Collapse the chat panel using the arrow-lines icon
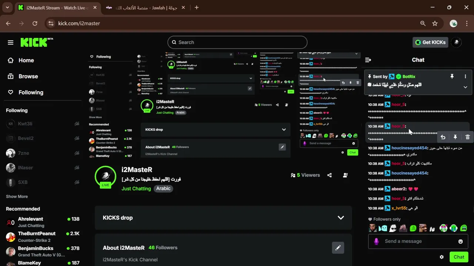This screenshot has height=266, width=474. click(368, 60)
